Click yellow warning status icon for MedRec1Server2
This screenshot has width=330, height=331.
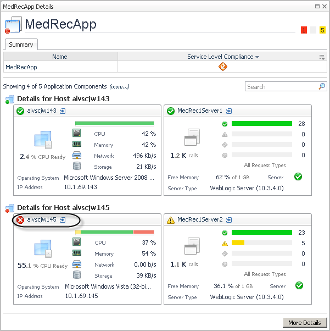(x=171, y=220)
